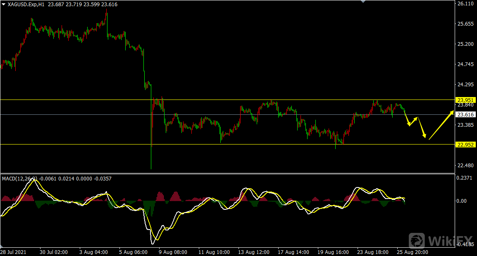Click the 9 Aug 08:00 time label

(x=173, y=252)
